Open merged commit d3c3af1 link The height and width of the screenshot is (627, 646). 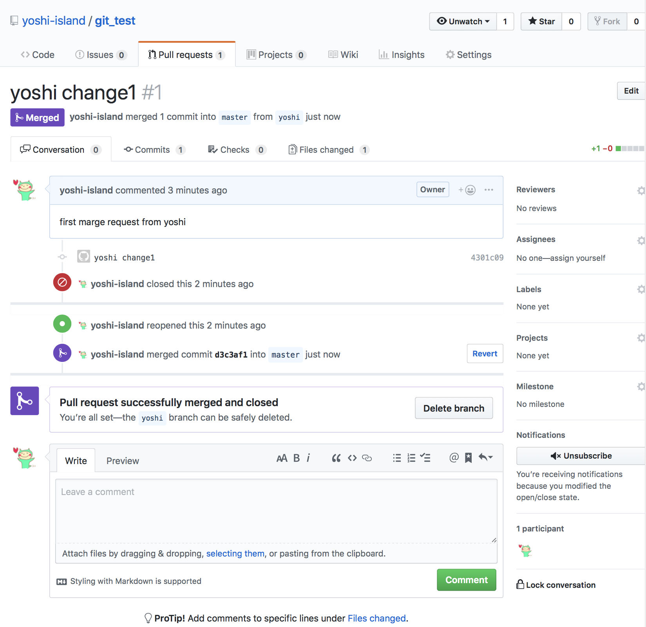pyautogui.click(x=231, y=354)
